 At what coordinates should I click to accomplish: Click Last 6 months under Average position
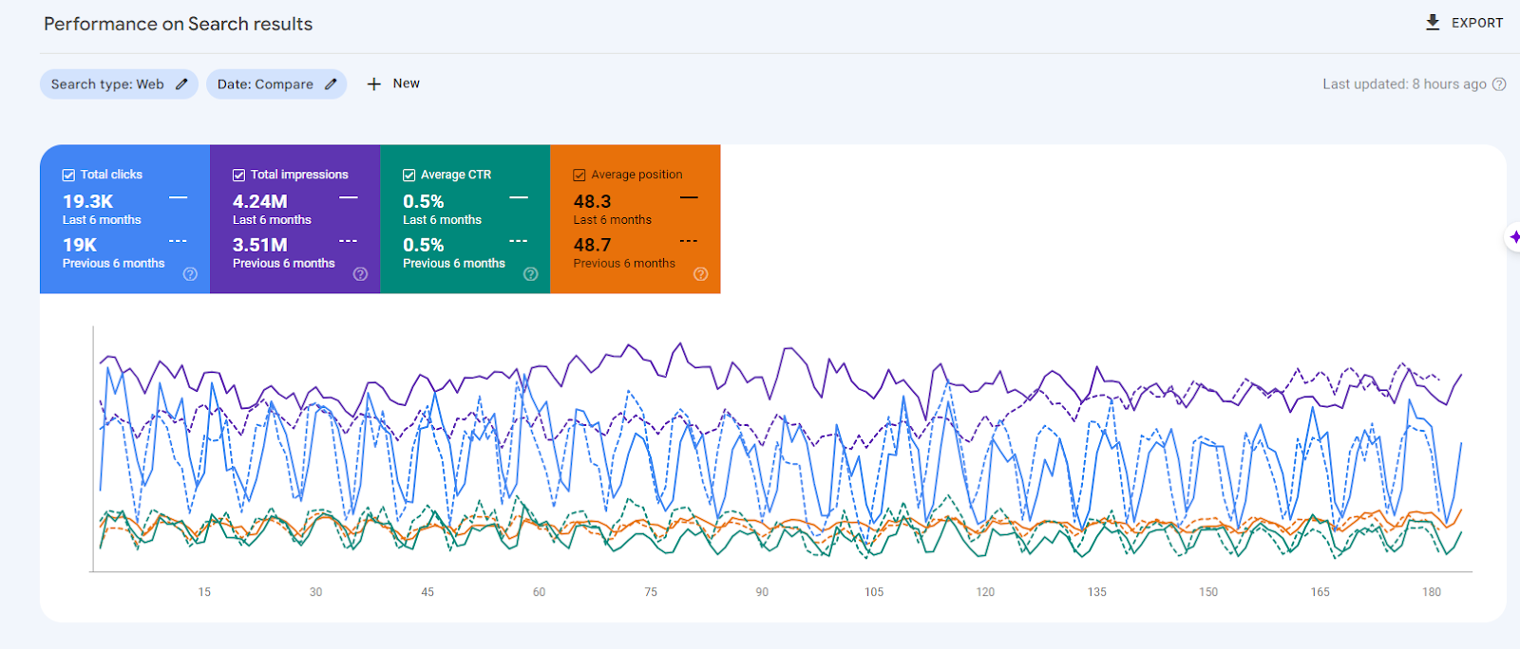point(612,219)
